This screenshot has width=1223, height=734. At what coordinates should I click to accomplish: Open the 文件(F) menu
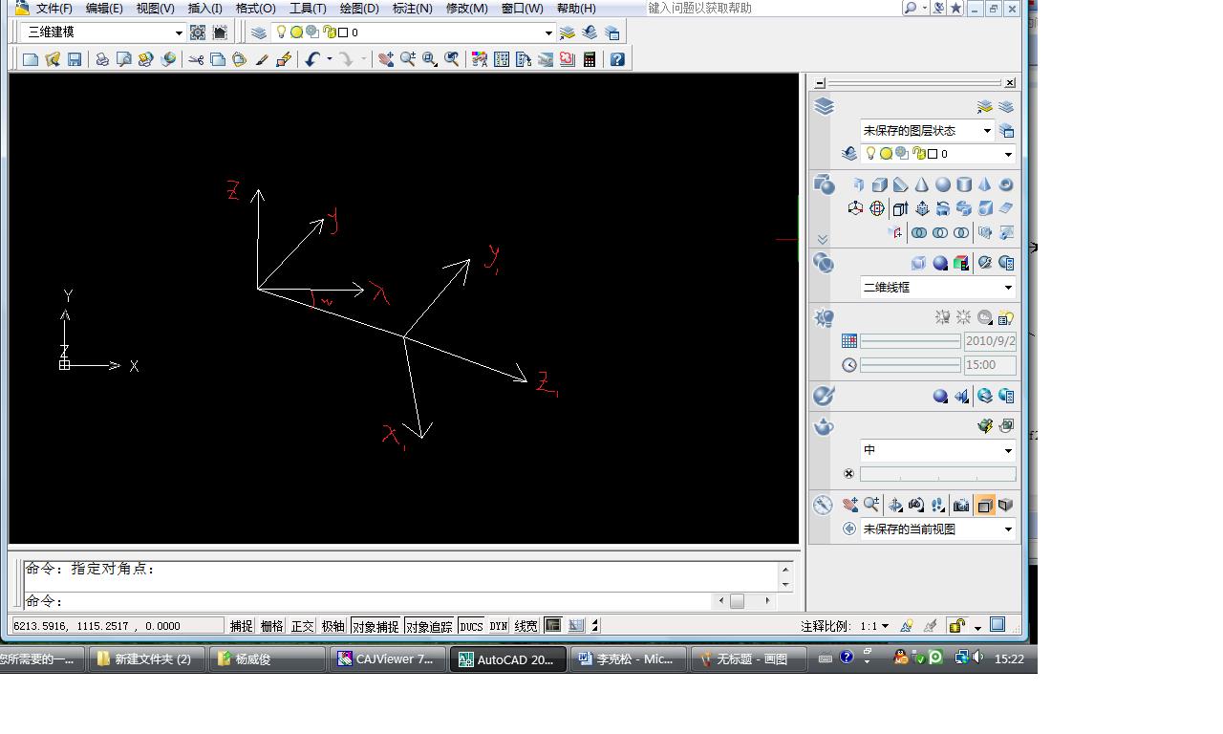(x=54, y=8)
